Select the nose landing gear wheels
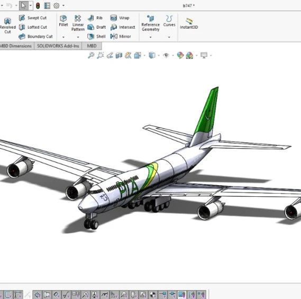The width and height of the screenshot is (301, 299). point(91,224)
